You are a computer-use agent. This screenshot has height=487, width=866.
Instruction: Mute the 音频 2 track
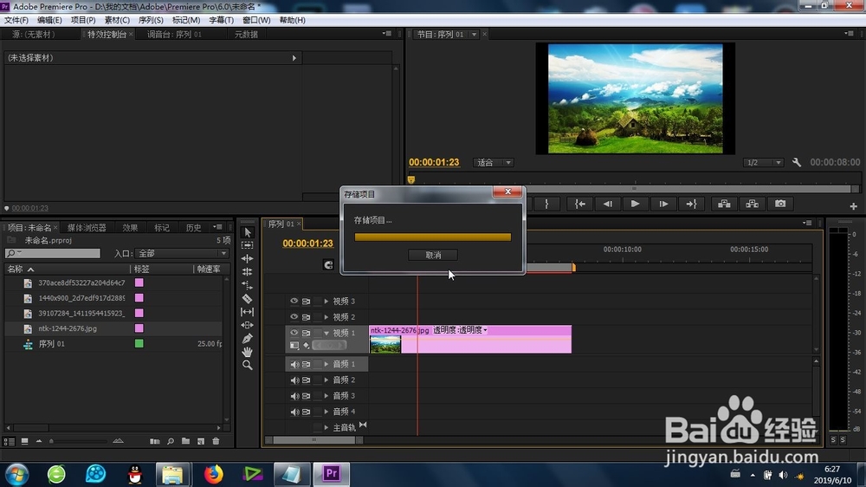pos(294,380)
